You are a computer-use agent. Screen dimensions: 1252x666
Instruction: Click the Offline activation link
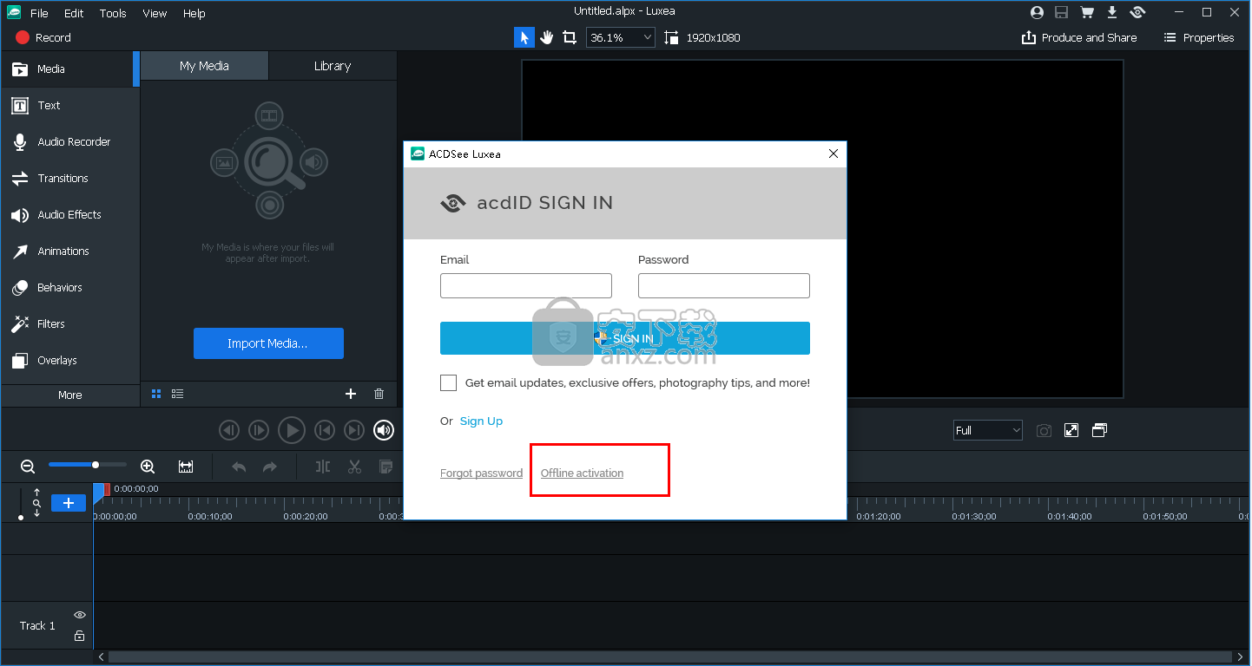[x=582, y=473]
